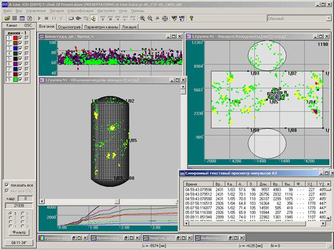Uncheck channel 1 visibility checkbox
The width and height of the screenshot is (334, 250).
[20, 38]
